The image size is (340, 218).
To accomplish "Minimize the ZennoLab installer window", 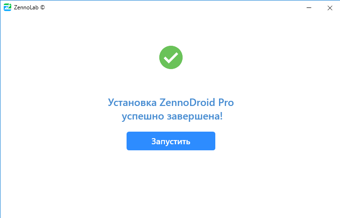I will coord(309,8).
